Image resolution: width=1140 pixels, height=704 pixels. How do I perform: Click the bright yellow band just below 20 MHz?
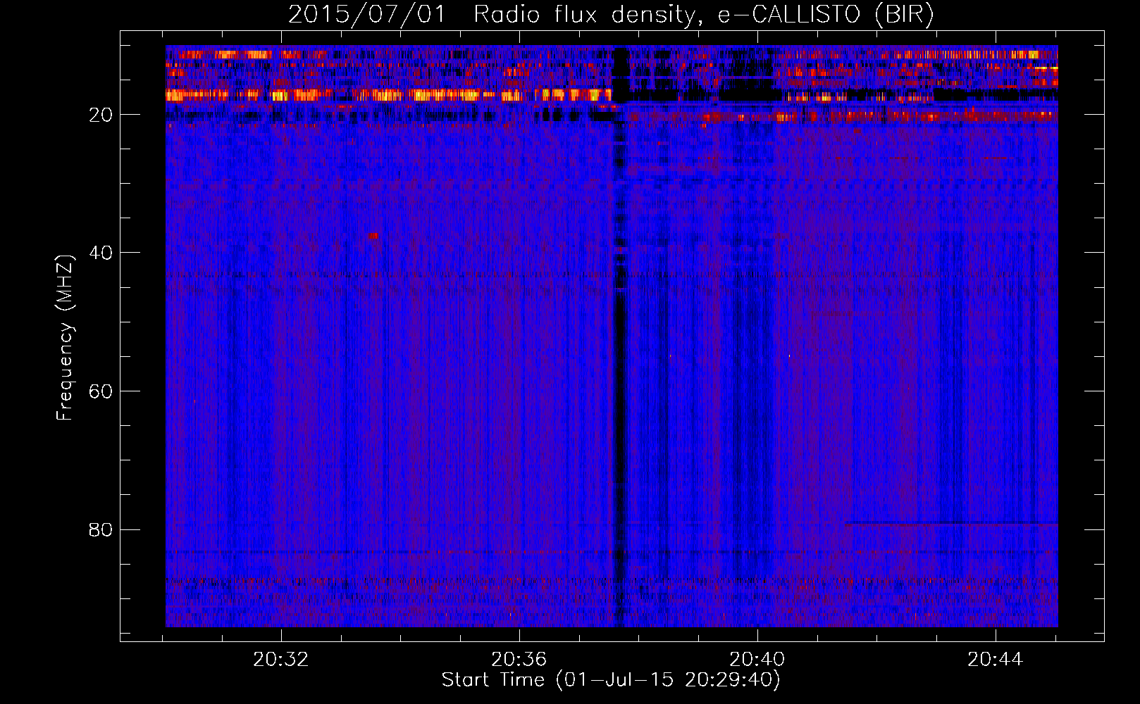click(x=388, y=95)
